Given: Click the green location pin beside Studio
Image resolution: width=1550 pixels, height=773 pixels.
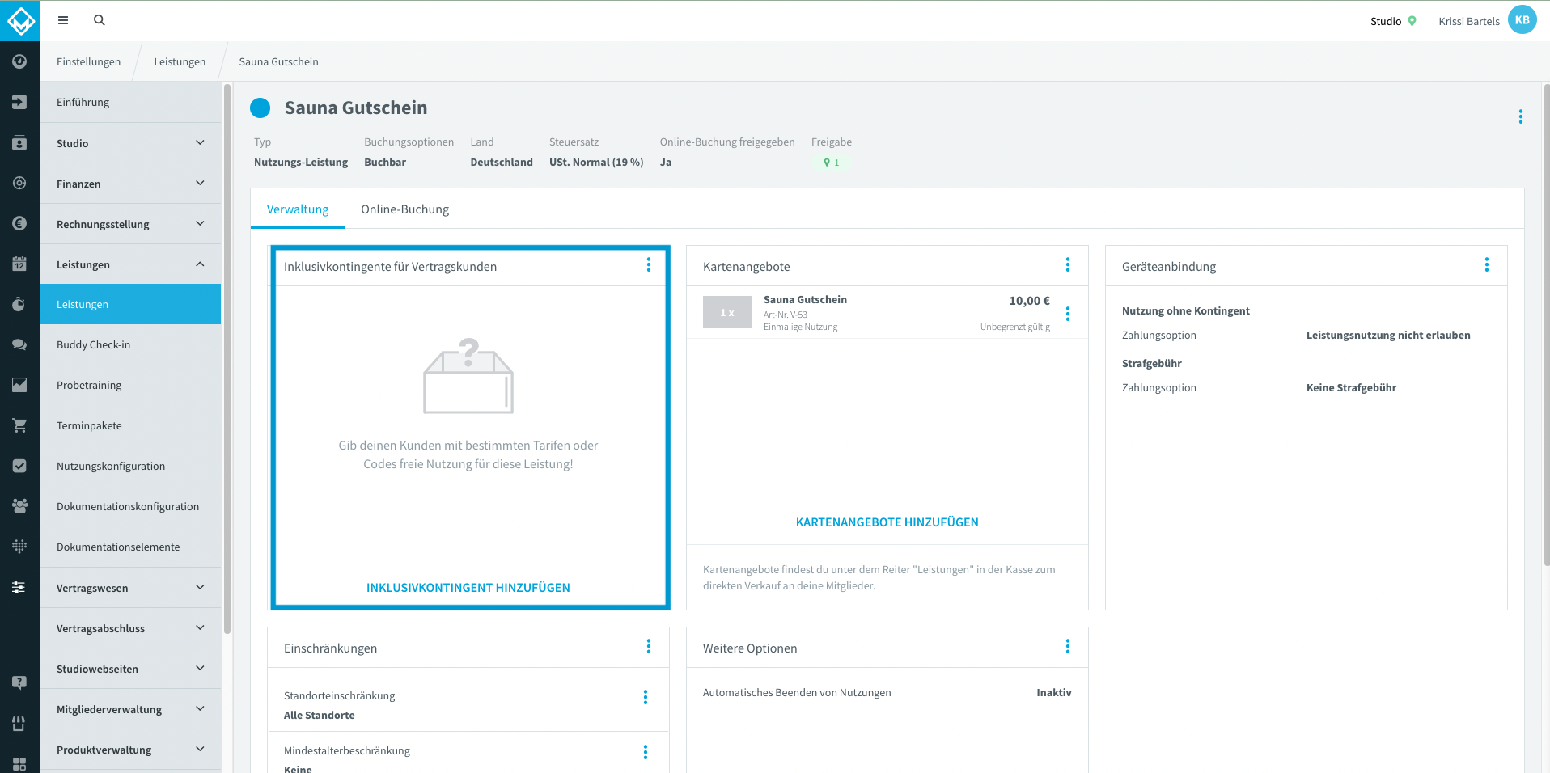Looking at the screenshot, I should coord(1412,21).
